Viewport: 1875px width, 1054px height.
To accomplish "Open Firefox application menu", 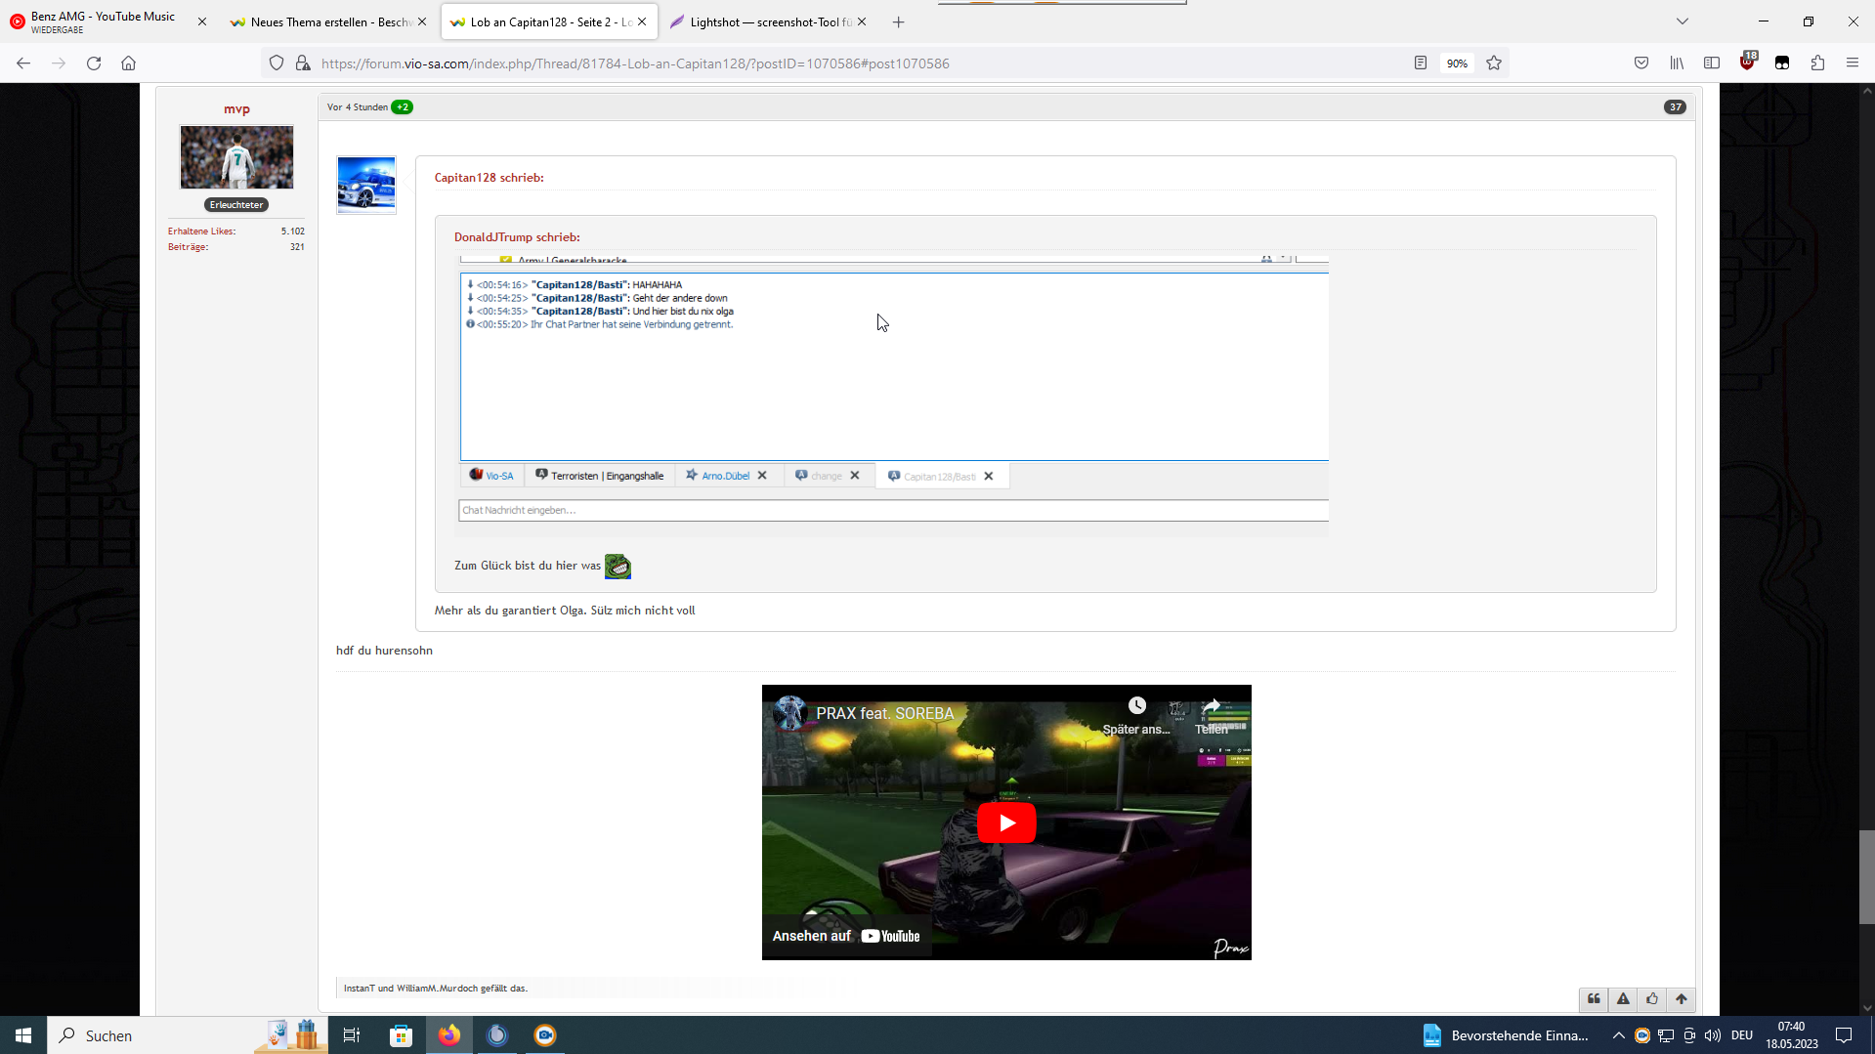I will [x=1853, y=63].
